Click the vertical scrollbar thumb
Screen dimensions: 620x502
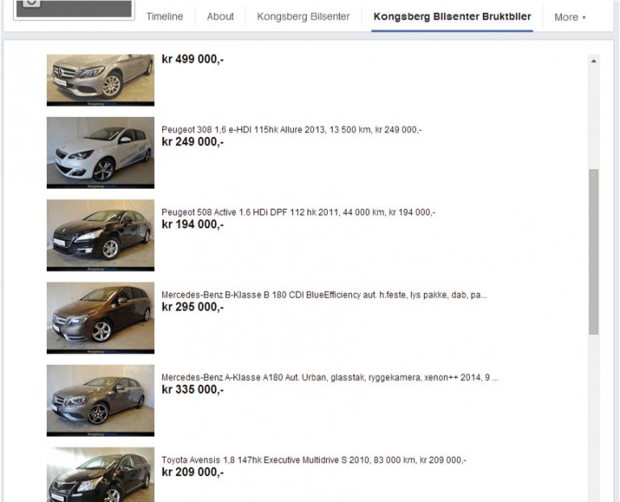pyautogui.click(x=594, y=252)
